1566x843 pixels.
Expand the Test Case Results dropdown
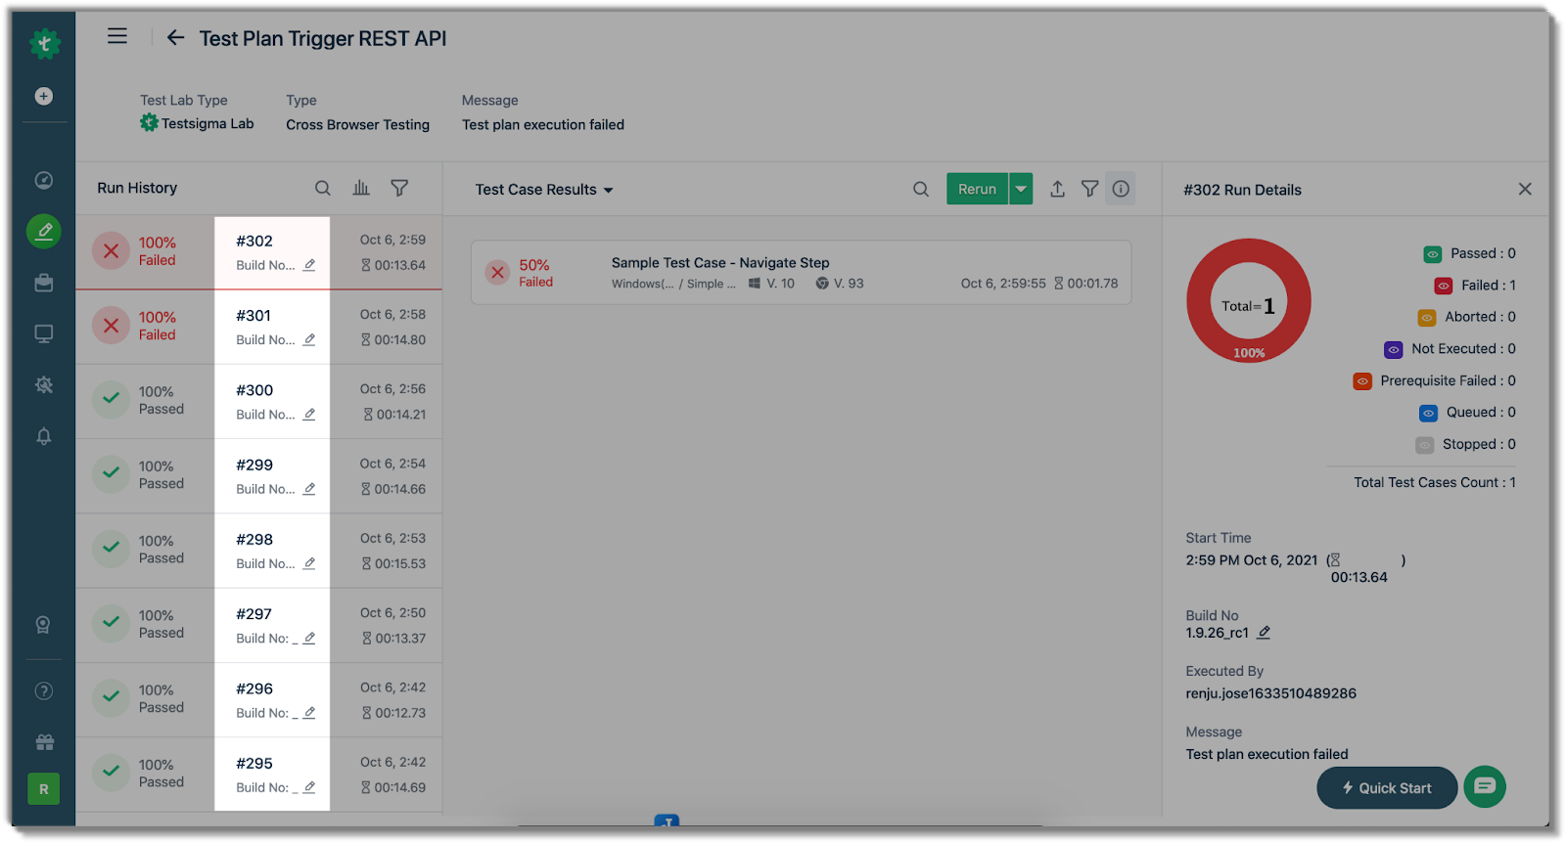click(544, 190)
